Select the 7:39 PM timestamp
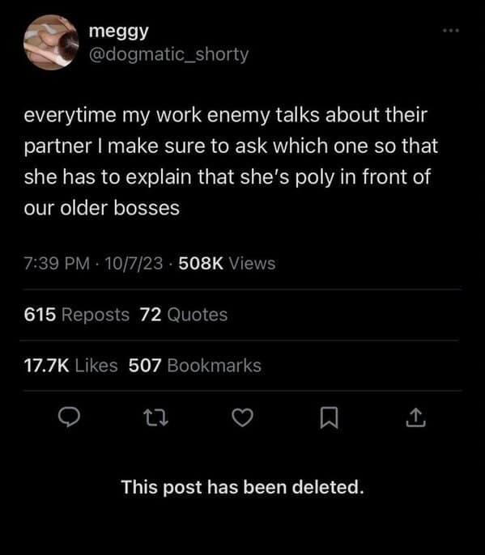The height and width of the screenshot is (555, 485). [57, 264]
